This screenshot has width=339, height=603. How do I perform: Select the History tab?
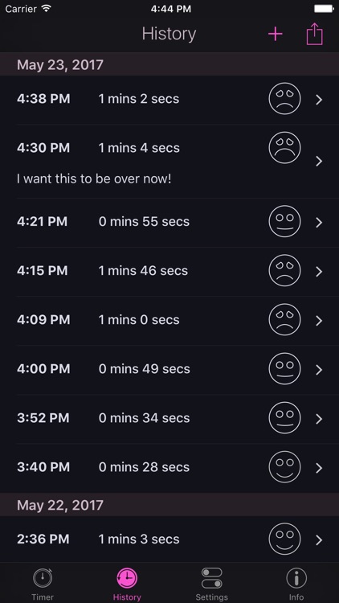click(127, 585)
